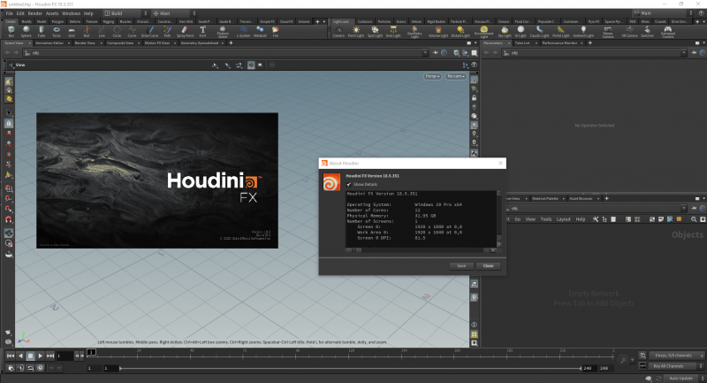Click the timeline Play forward button
707x383 pixels.
pos(40,356)
